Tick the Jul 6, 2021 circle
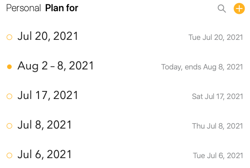Viewport: 250px width, 168px height. pyautogui.click(x=9, y=155)
